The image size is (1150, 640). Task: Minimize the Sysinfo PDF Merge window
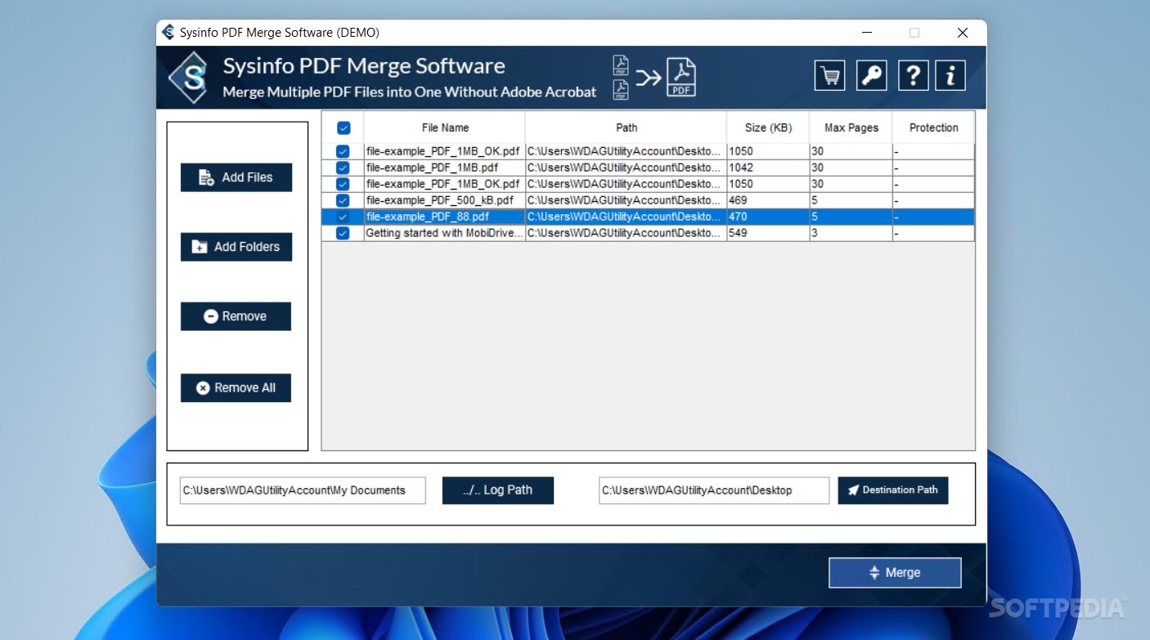tap(866, 33)
